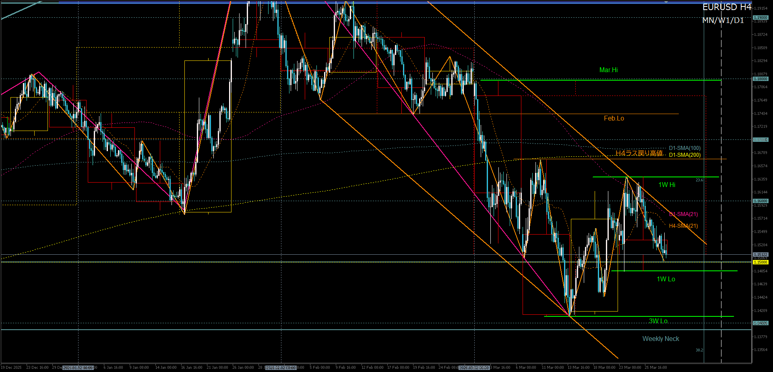
Task: Click the yellow D1-SMA(200) indicator label
Action: click(684, 155)
